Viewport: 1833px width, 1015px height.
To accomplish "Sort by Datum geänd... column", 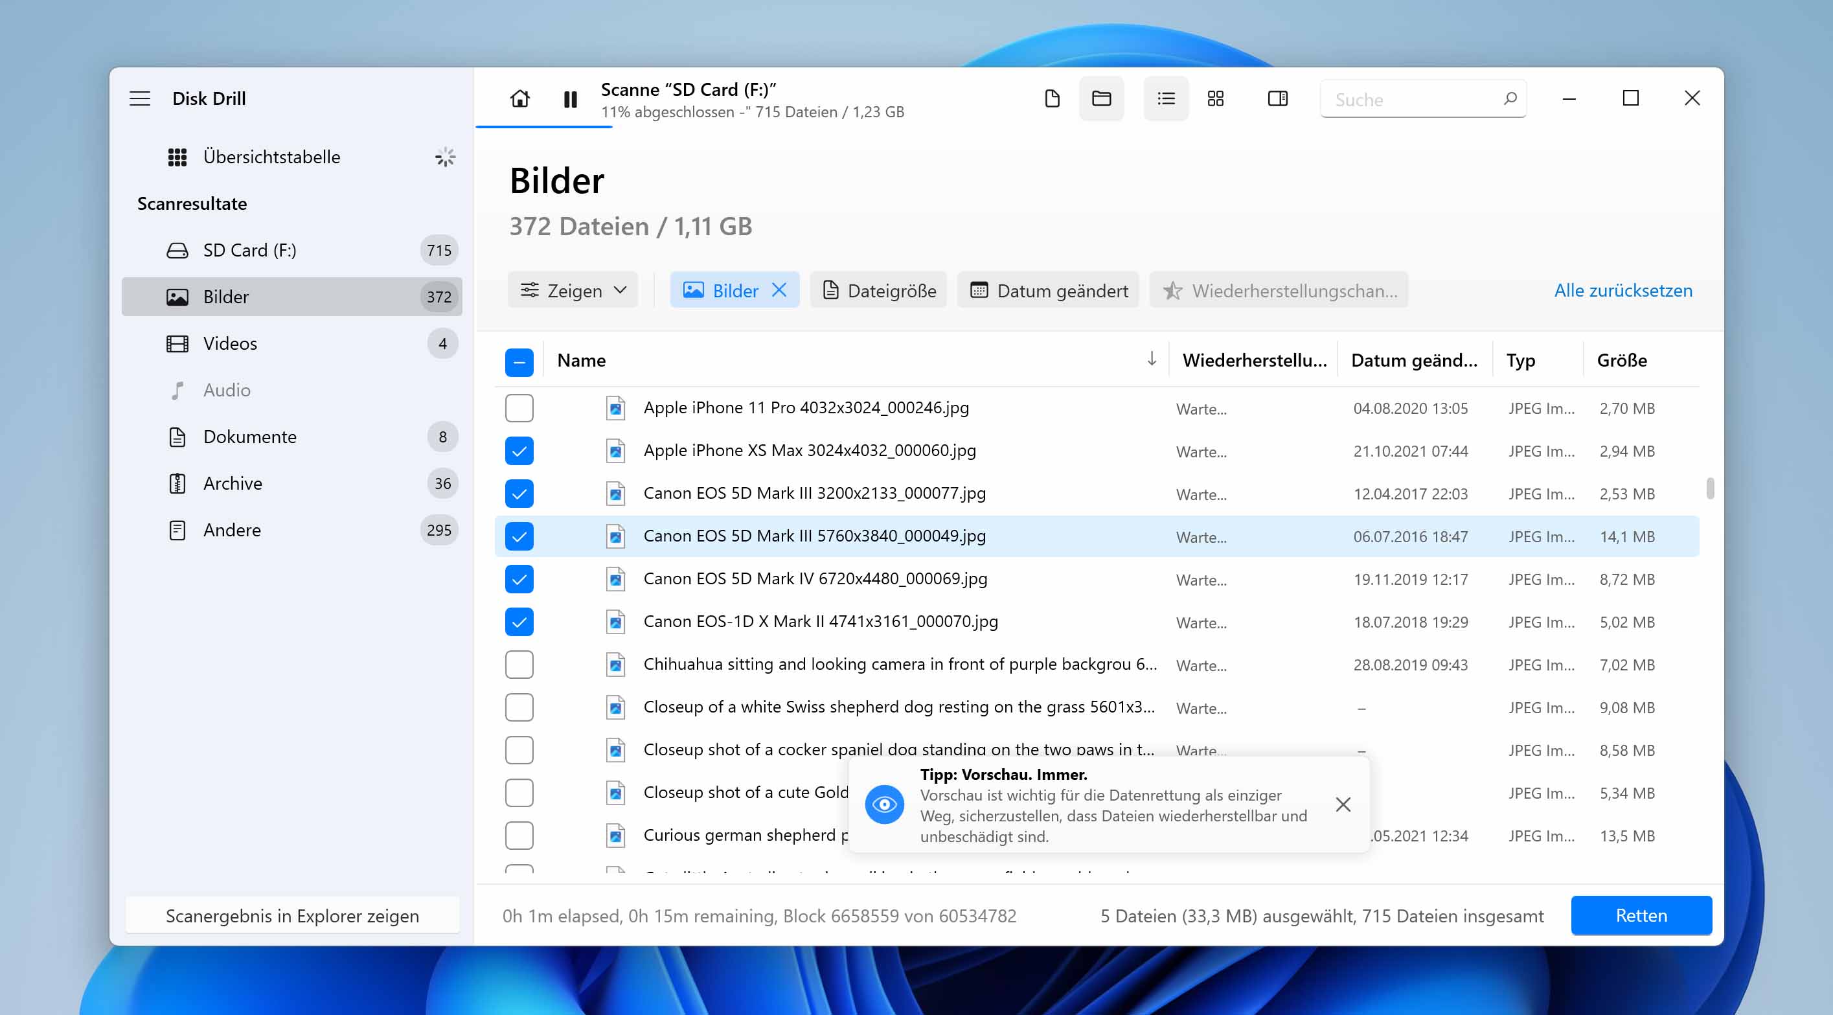I will [x=1414, y=360].
